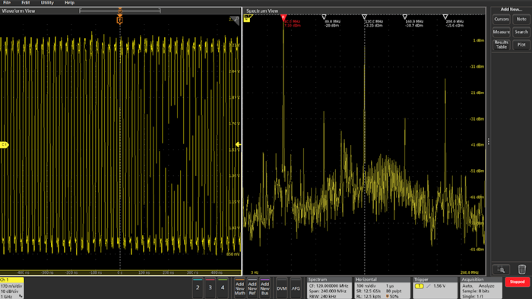532x299 pixels.
Task: Click the 240.0 MHz stop frequency label
Action: (470, 272)
